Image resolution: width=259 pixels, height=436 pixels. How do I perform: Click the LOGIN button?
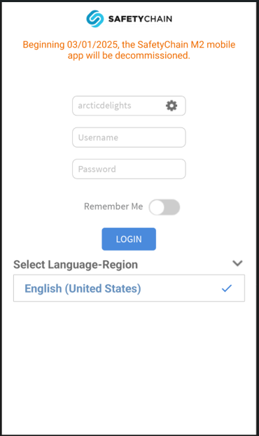pos(129,239)
